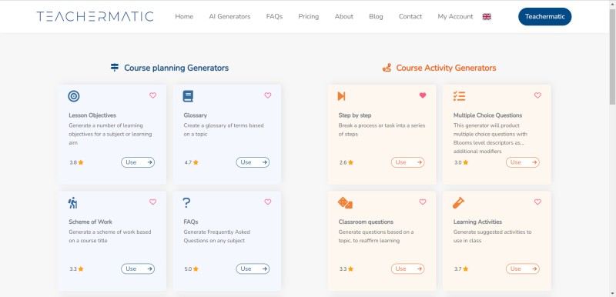The width and height of the screenshot is (616, 297).
Task: Click the FAQs question mark icon
Action: point(186,203)
